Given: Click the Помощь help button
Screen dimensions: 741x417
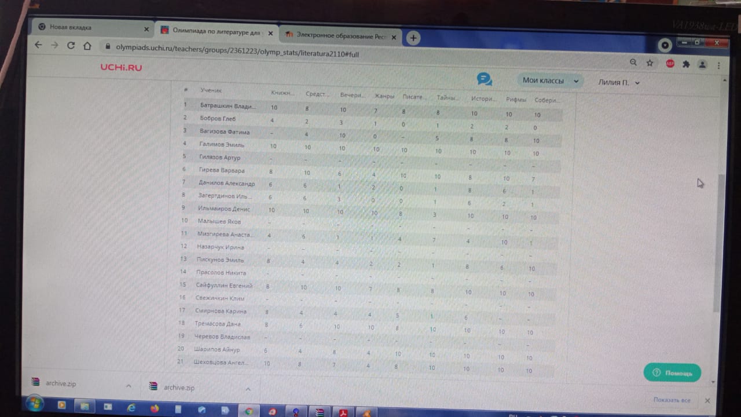Looking at the screenshot, I should point(672,373).
